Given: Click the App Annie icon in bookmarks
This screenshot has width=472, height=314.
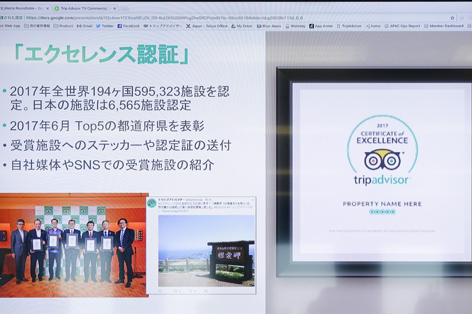Looking at the screenshot, I should tap(312, 26).
